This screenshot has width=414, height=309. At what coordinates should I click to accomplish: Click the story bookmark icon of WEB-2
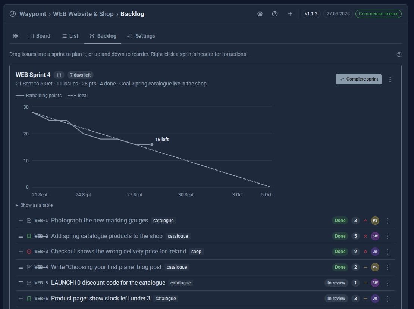pyautogui.click(x=29, y=236)
